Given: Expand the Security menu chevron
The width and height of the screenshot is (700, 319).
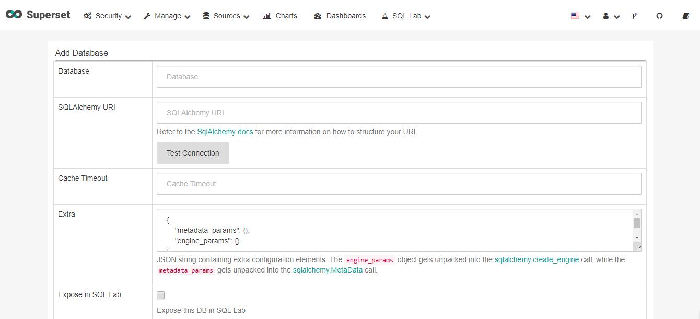Looking at the screenshot, I should tap(129, 17).
